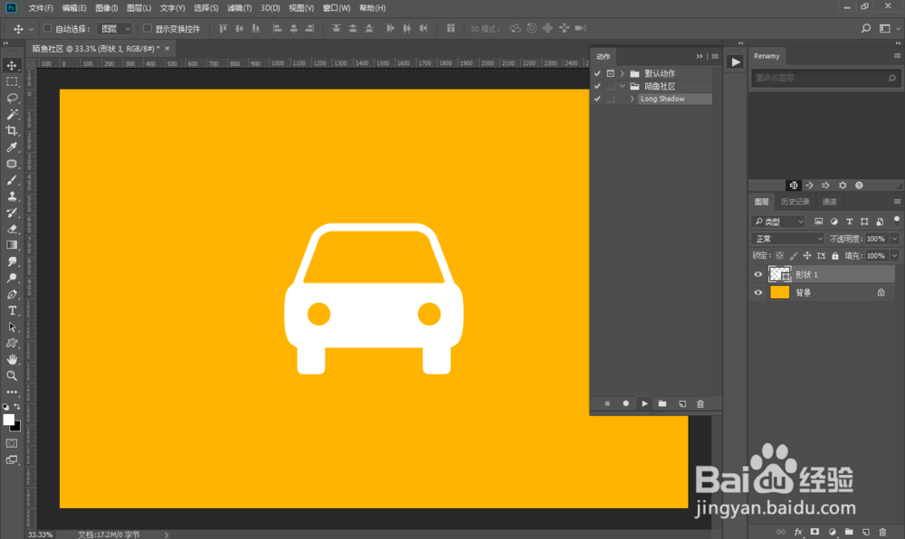Filter layers by type layers icon
The width and height of the screenshot is (905, 539).
click(849, 222)
